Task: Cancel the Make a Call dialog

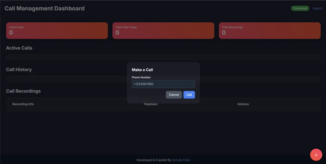Action: (174, 95)
